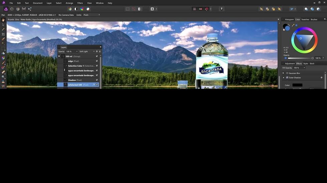Select the Move tool arrow
The width and height of the screenshot is (327, 183).
3,25
